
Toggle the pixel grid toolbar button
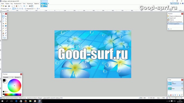(x=30, y=6)
